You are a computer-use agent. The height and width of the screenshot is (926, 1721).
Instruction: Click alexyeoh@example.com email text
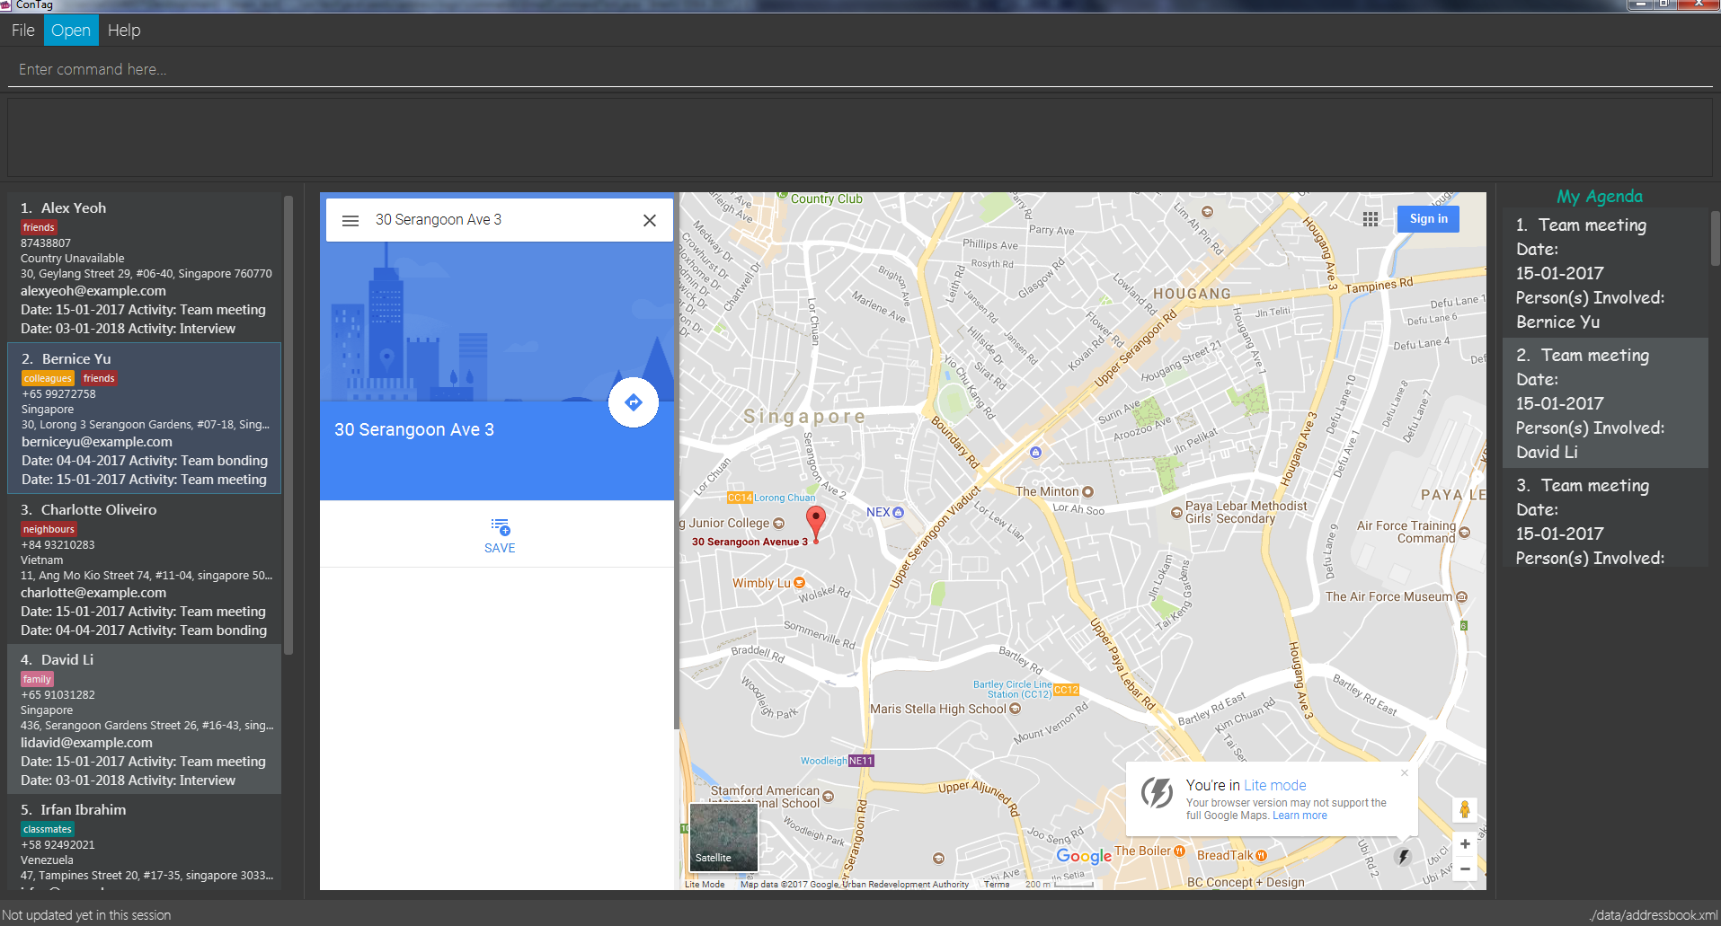coord(93,291)
